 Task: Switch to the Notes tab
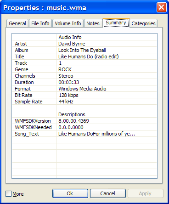[x=93, y=23]
